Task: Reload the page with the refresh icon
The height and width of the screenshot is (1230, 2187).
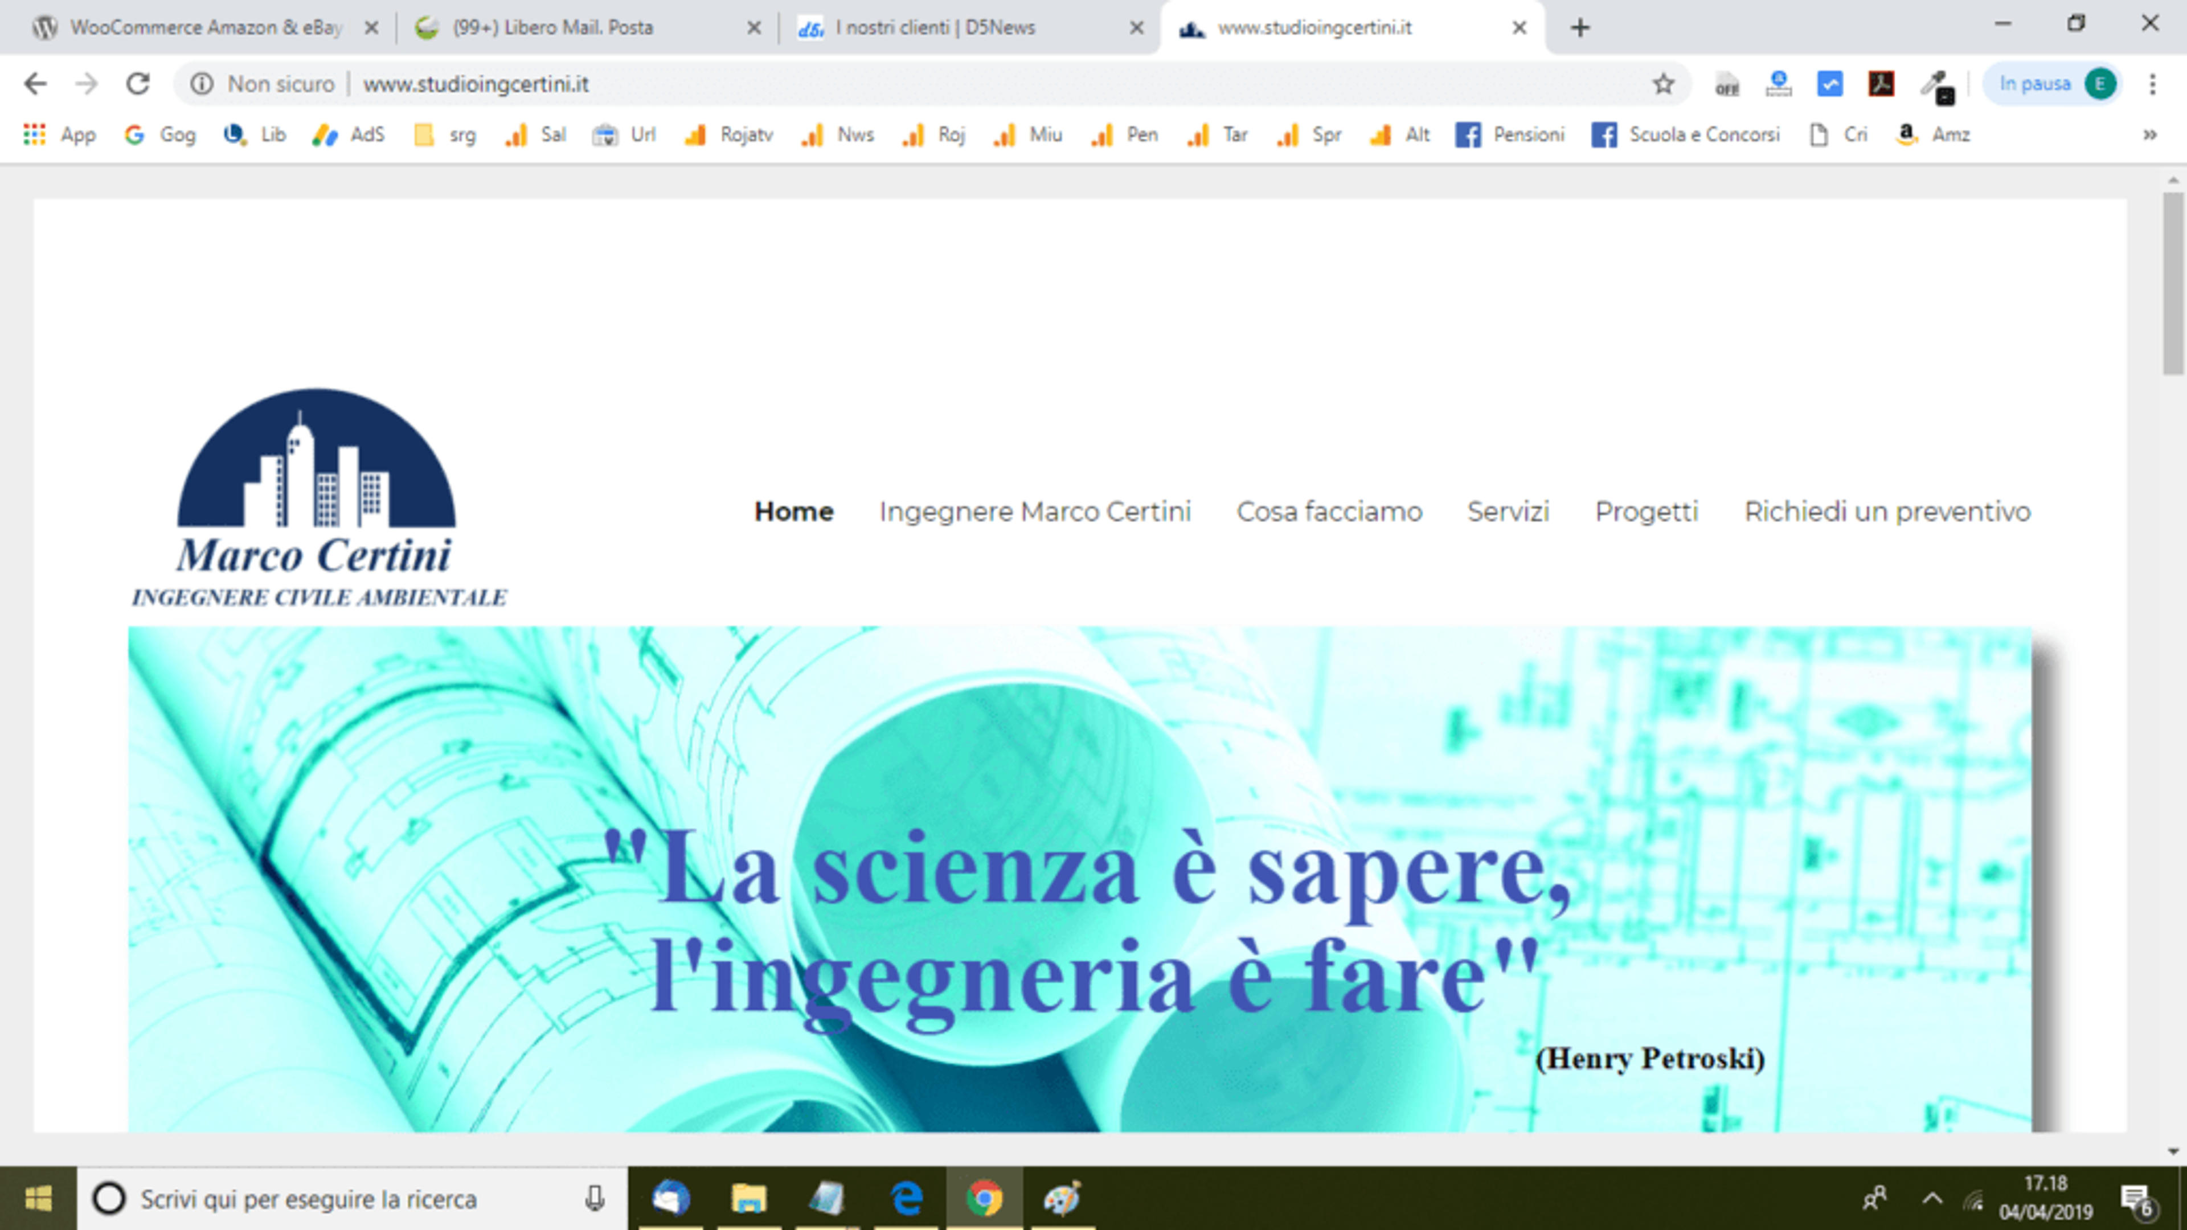Action: click(137, 84)
